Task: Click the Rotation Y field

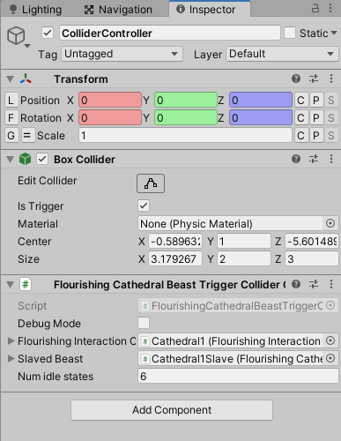Action: pyautogui.click(x=186, y=118)
